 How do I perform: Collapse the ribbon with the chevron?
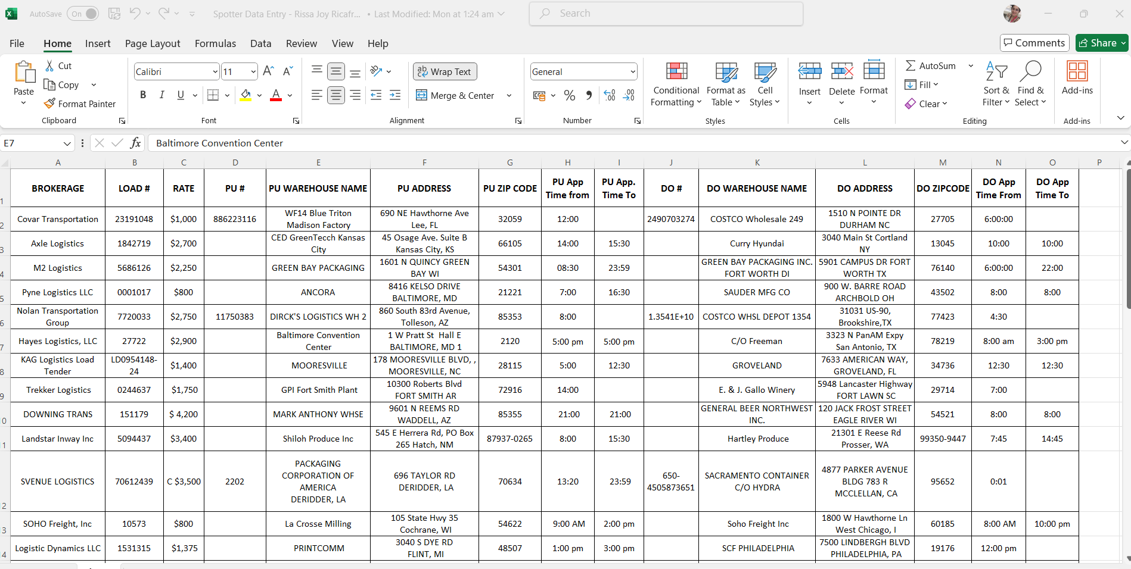click(x=1121, y=118)
